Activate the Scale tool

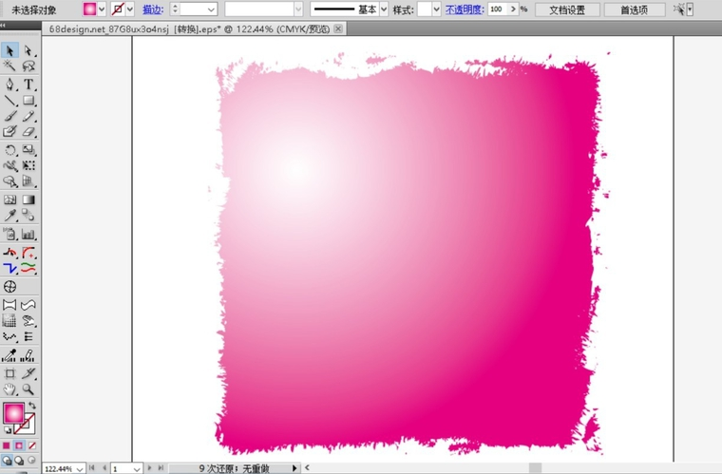point(28,150)
